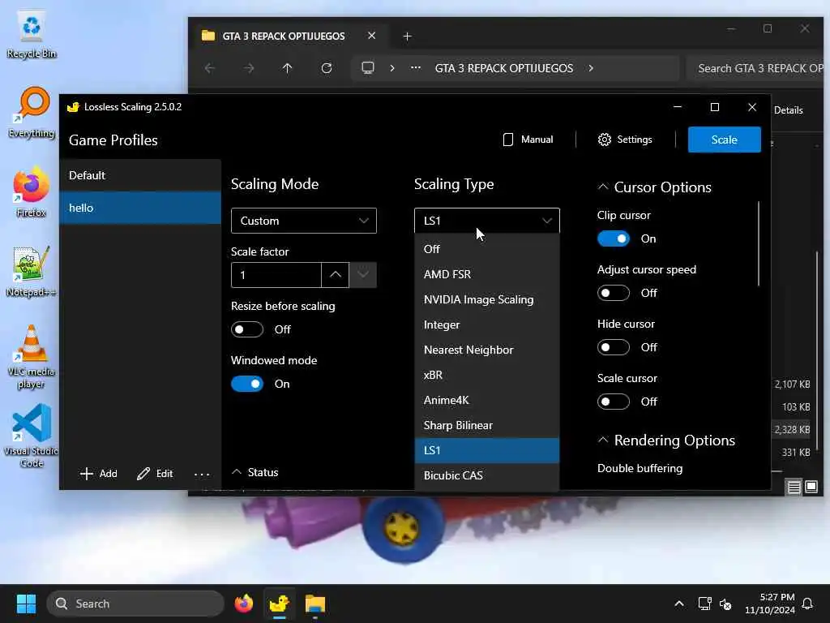Select the Default game profile

(x=139, y=175)
